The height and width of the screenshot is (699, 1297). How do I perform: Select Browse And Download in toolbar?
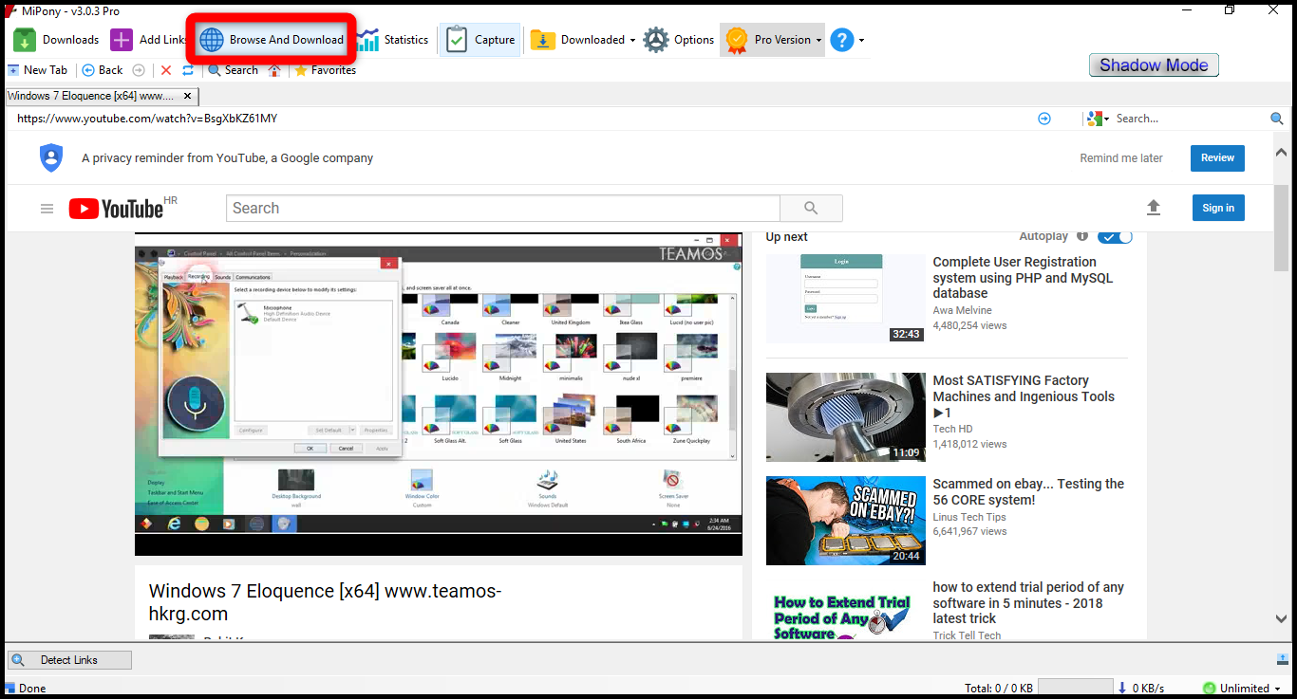click(x=272, y=40)
